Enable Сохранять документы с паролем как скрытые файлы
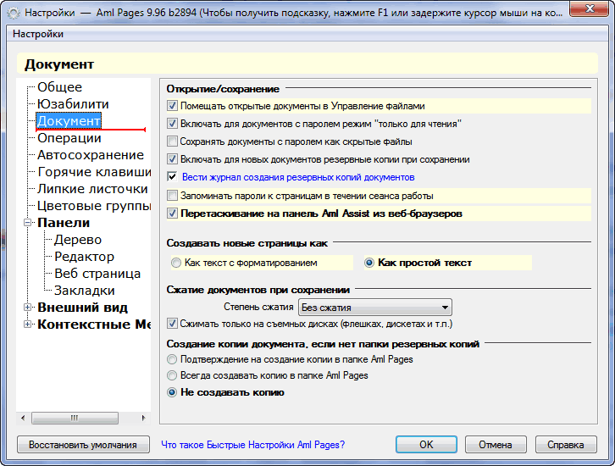 pos(172,141)
